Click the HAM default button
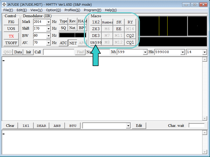This screenshot has width=210, height=157. [x=82, y=21]
